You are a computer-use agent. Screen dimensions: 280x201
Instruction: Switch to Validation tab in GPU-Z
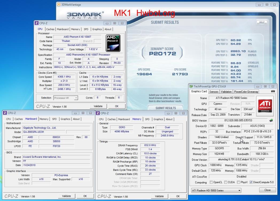click(226, 92)
